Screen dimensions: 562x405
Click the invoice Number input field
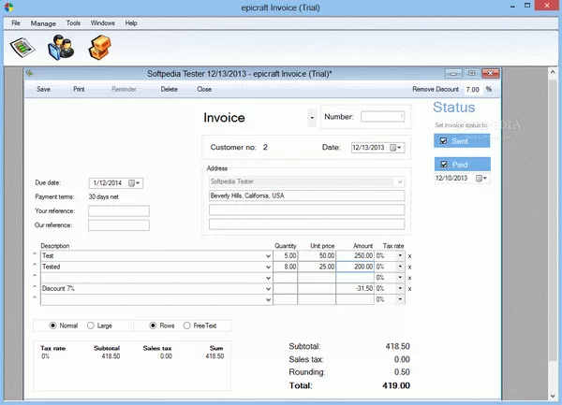coord(382,117)
